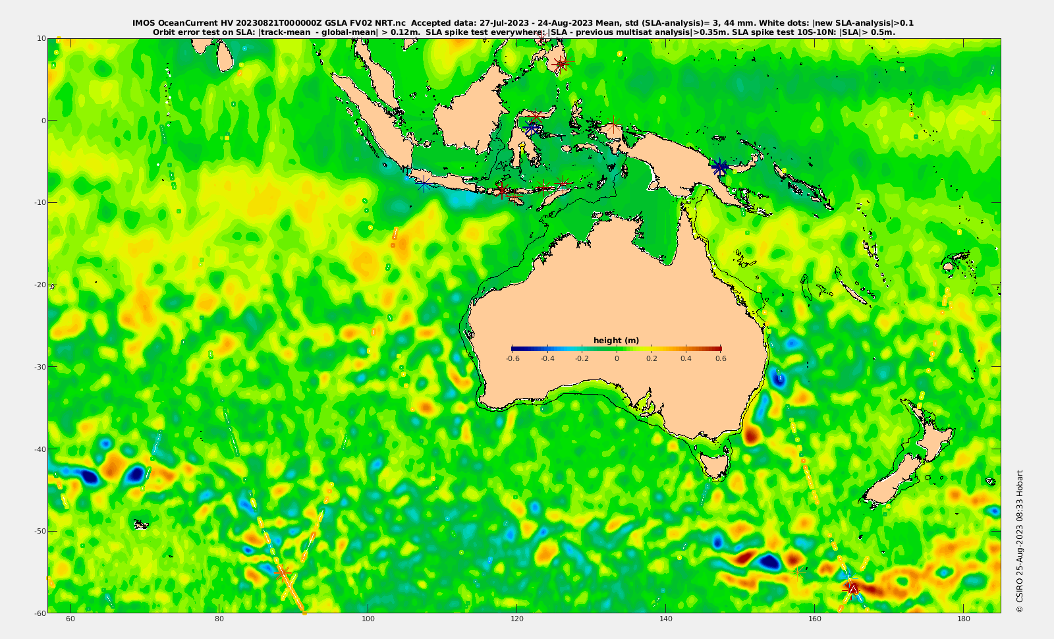Click longitude axis label '60'
Image resolution: width=1054 pixels, height=639 pixels.
[x=70, y=619]
